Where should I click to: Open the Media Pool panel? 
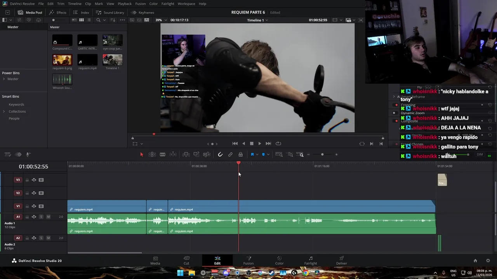[x=30, y=12]
